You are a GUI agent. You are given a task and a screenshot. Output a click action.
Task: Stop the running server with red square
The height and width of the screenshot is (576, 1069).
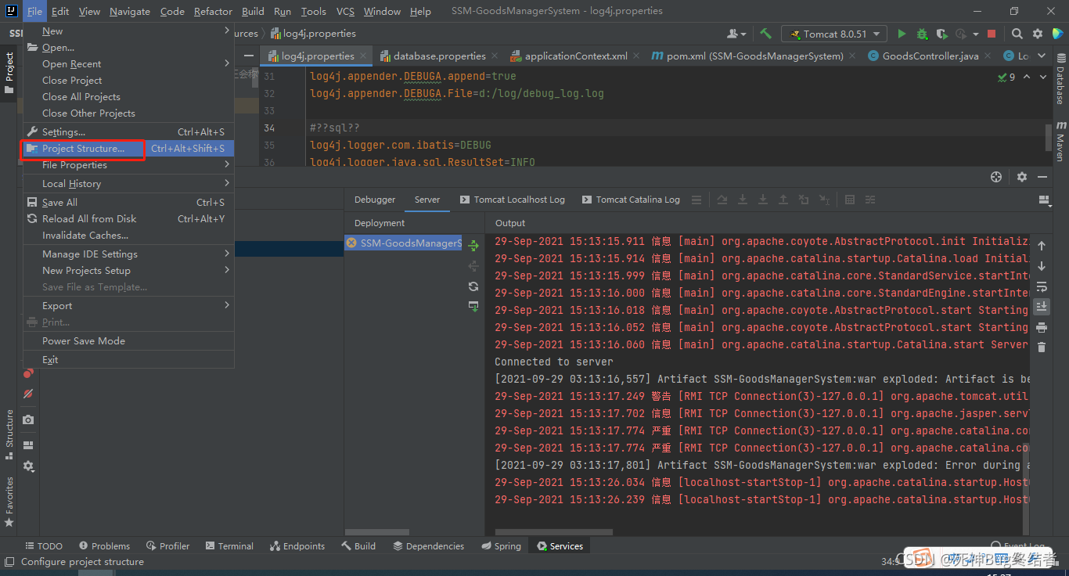992,34
